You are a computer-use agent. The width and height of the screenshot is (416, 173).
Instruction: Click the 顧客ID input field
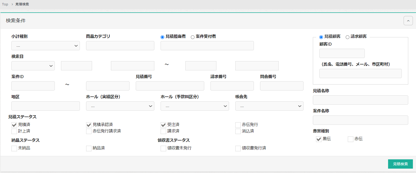342,53
